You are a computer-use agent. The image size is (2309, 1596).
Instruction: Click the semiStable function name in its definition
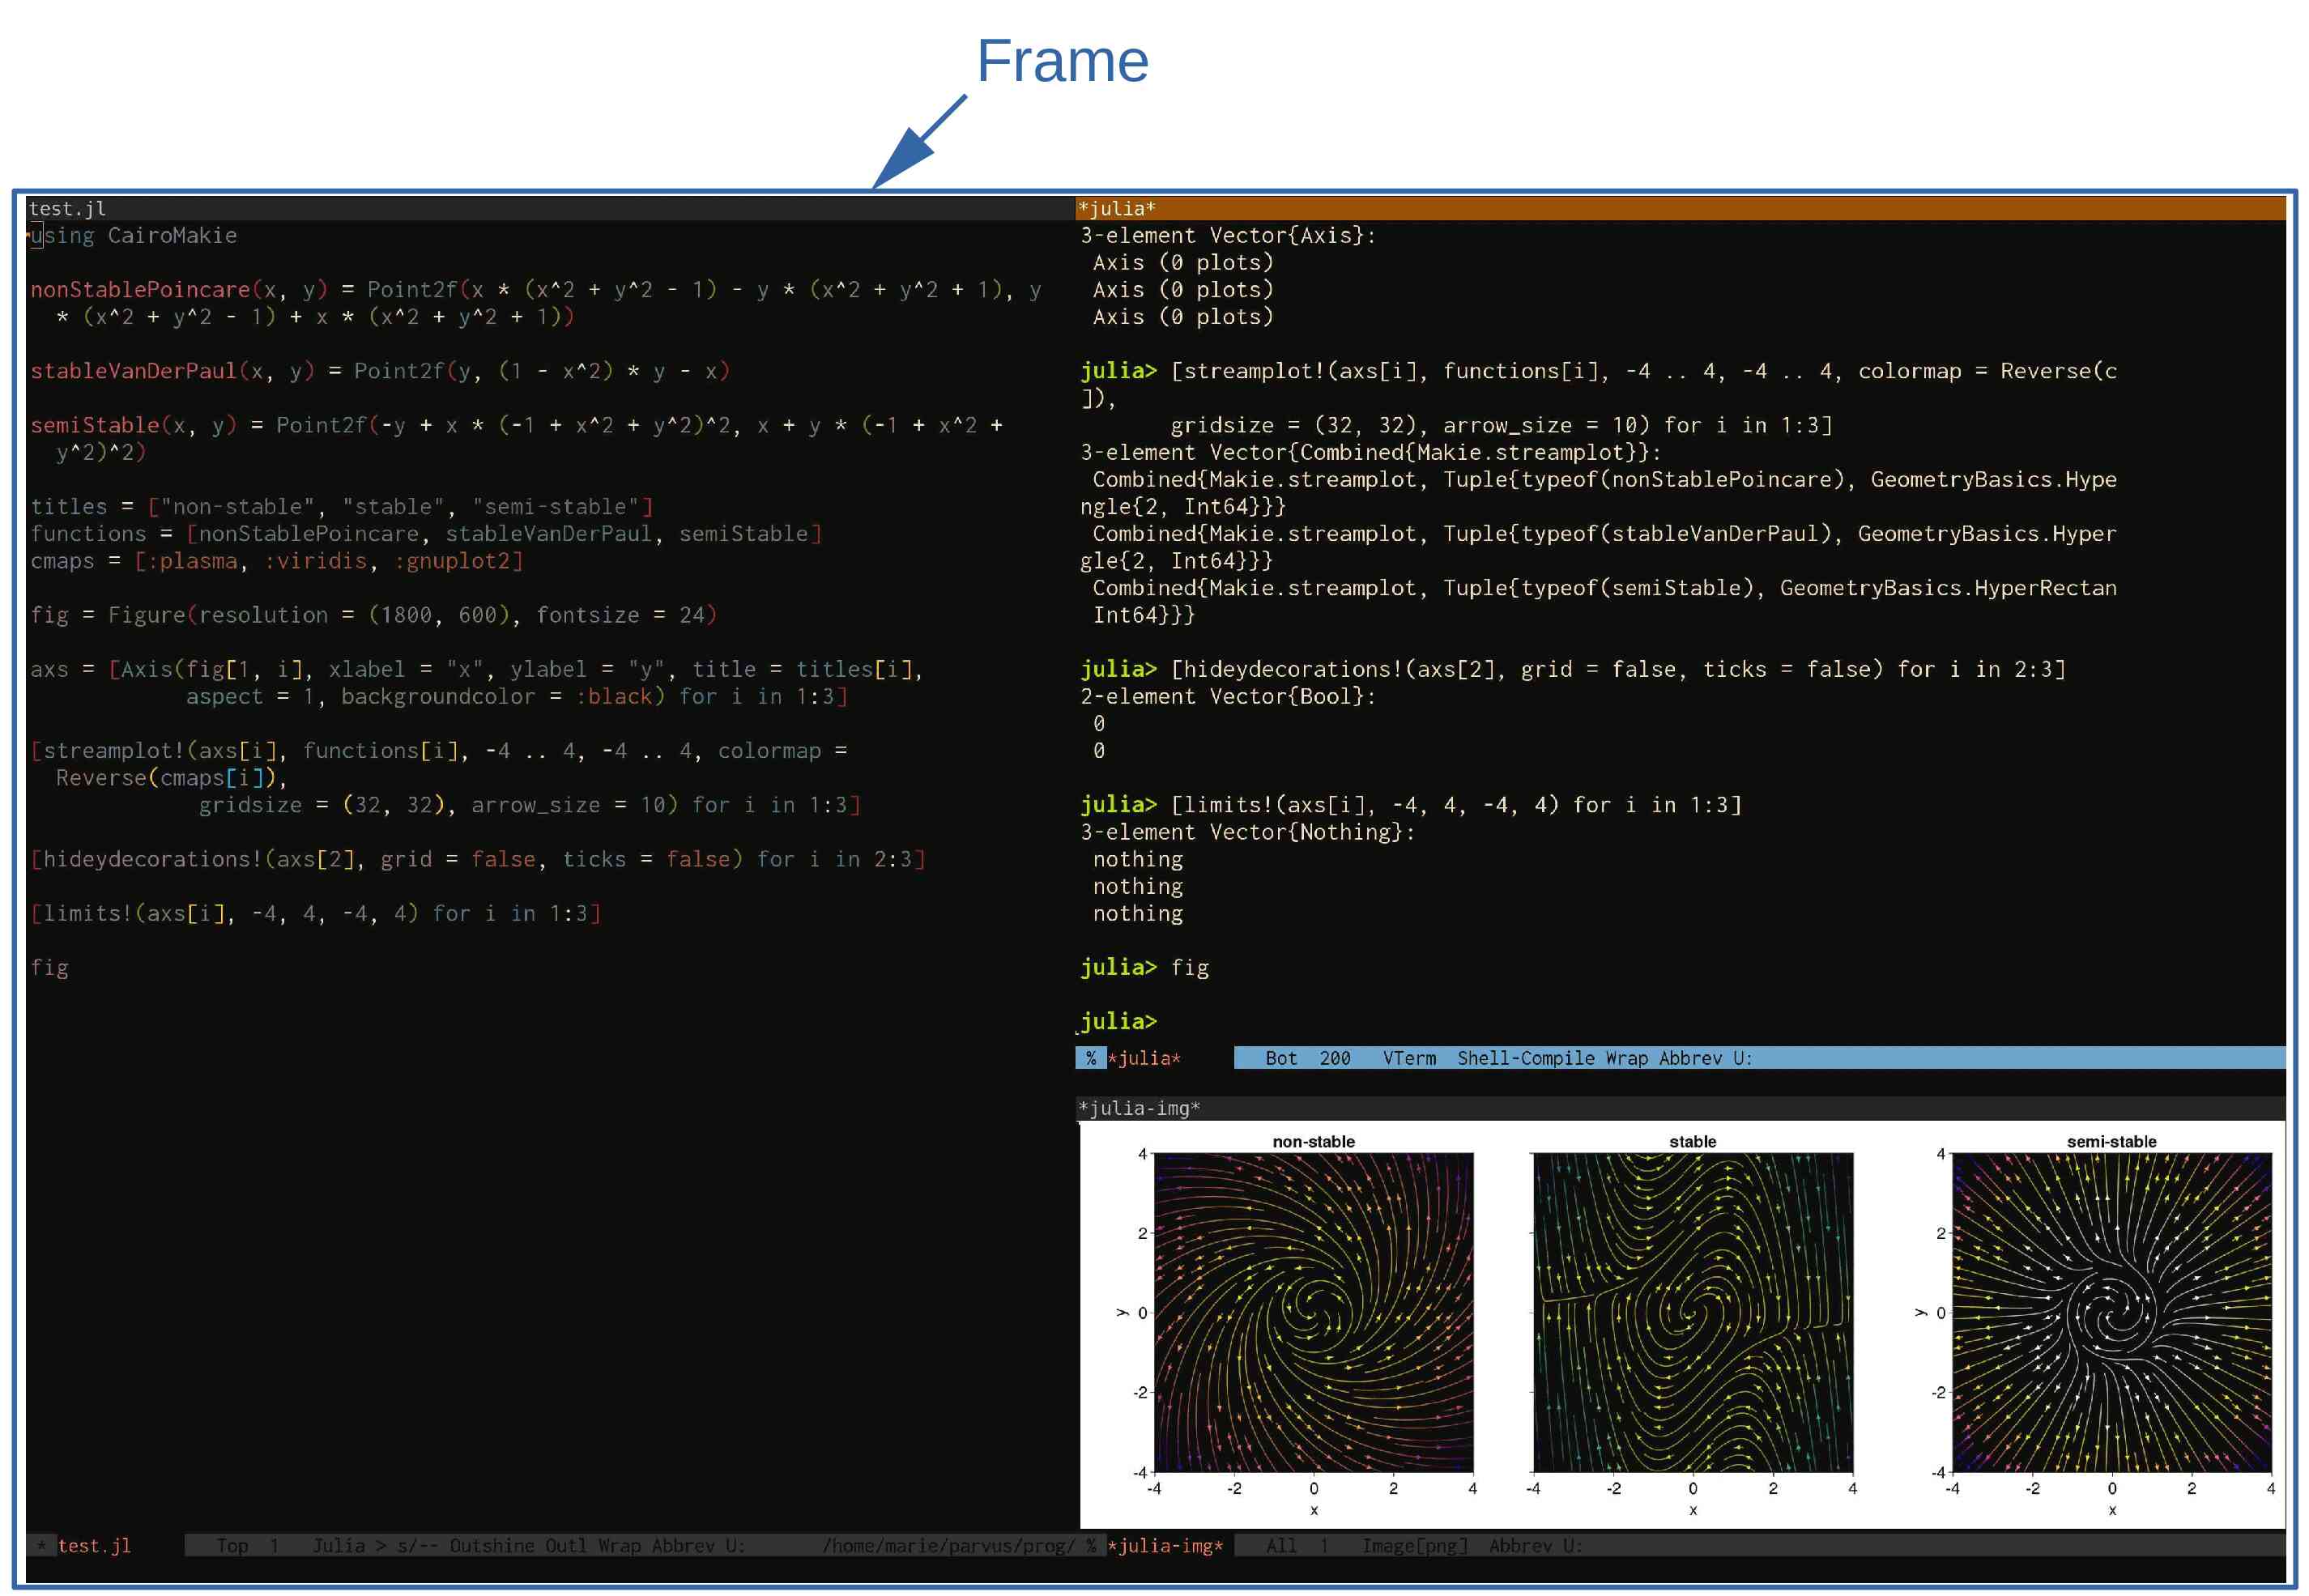[x=95, y=424]
